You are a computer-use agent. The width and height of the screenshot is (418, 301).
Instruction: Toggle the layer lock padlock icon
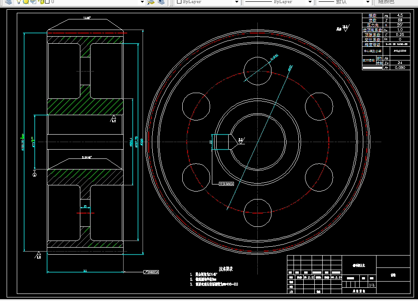pyautogui.click(x=41, y=2)
